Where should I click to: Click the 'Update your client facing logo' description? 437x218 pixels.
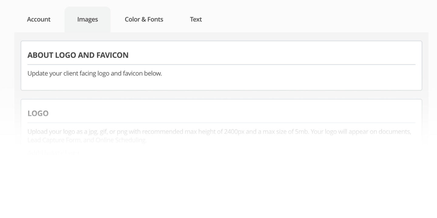pyautogui.click(x=94, y=74)
